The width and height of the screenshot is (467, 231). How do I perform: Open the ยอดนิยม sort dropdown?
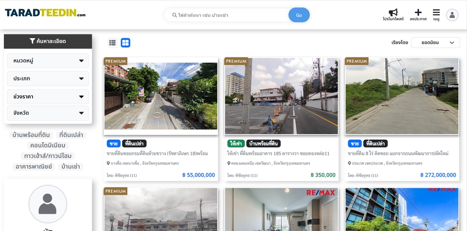435,43
